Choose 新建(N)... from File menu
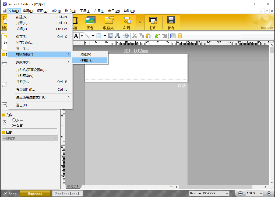This screenshot has height=197, width=275. point(40,17)
